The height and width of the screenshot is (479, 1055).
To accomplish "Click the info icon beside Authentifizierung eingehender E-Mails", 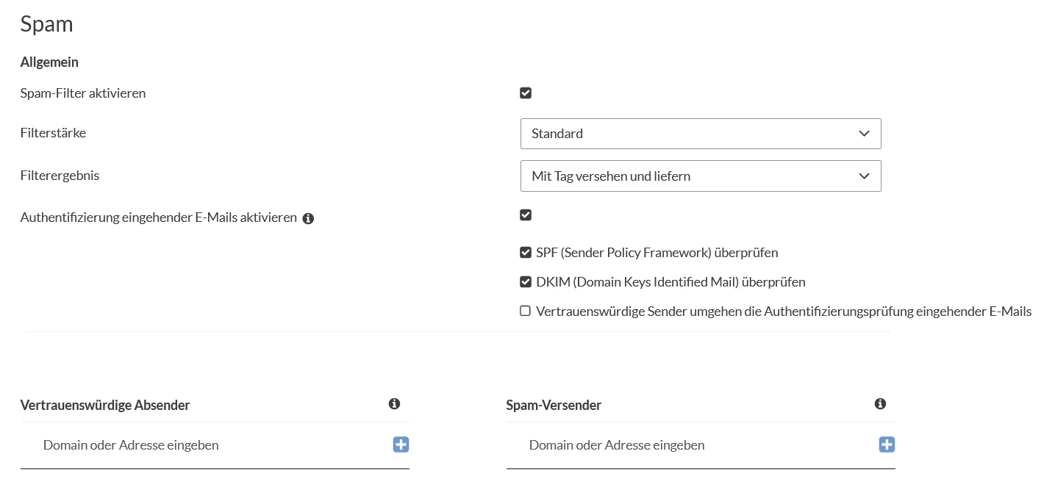I will click(x=309, y=218).
